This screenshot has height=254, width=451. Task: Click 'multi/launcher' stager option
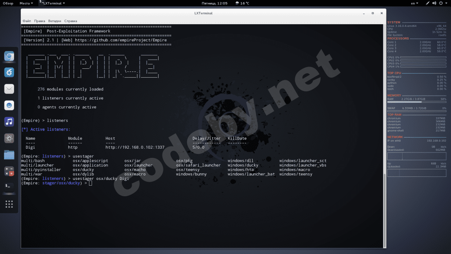[x=37, y=165]
